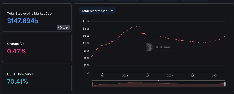The width and height of the screenshot is (234, 94).
Task: Click the $180b gridline label
Action: [86, 29]
